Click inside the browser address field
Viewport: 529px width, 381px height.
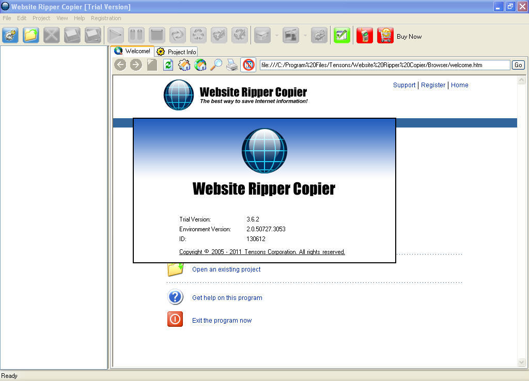[x=384, y=65]
